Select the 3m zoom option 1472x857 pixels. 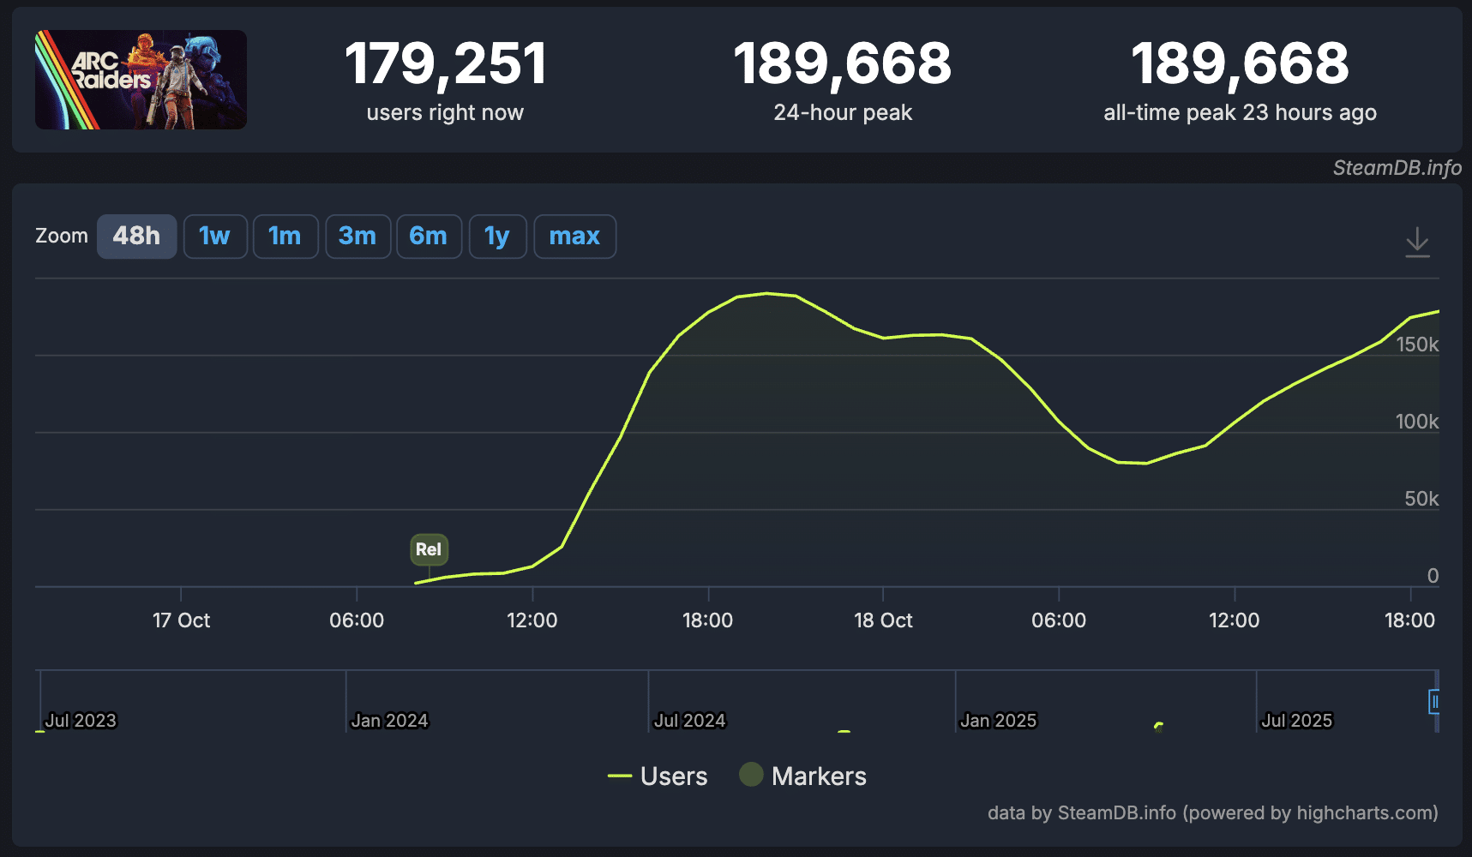[x=357, y=236]
